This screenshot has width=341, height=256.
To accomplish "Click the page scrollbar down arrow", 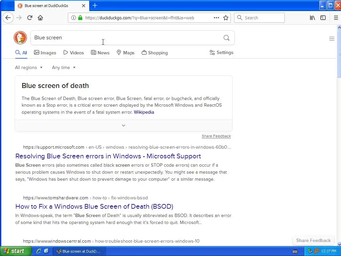I will point(339,244).
